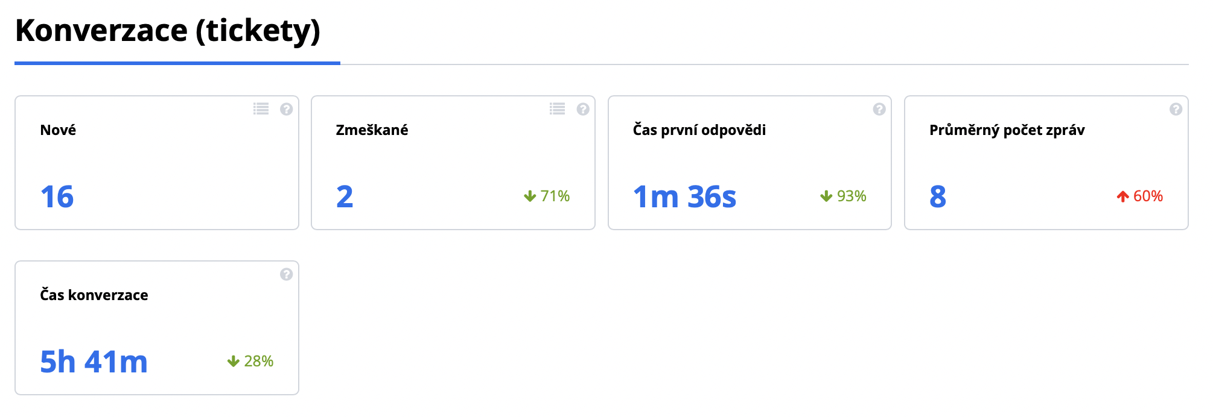Viewport: 1213px width, 417px height.
Task: Click the 1m 36s first response value
Action: 684,196
